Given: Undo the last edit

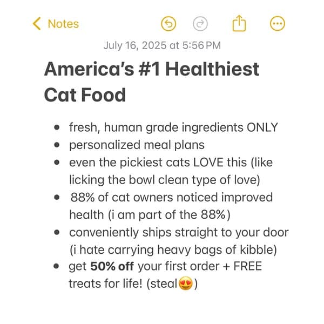Looking at the screenshot, I should (x=169, y=24).
